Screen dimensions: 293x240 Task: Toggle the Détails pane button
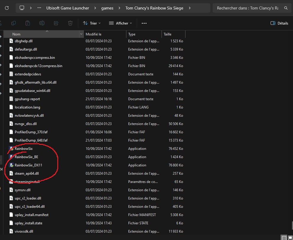[x=279, y=23]
